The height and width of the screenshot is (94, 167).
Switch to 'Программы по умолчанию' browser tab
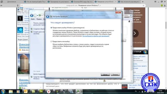58,2
